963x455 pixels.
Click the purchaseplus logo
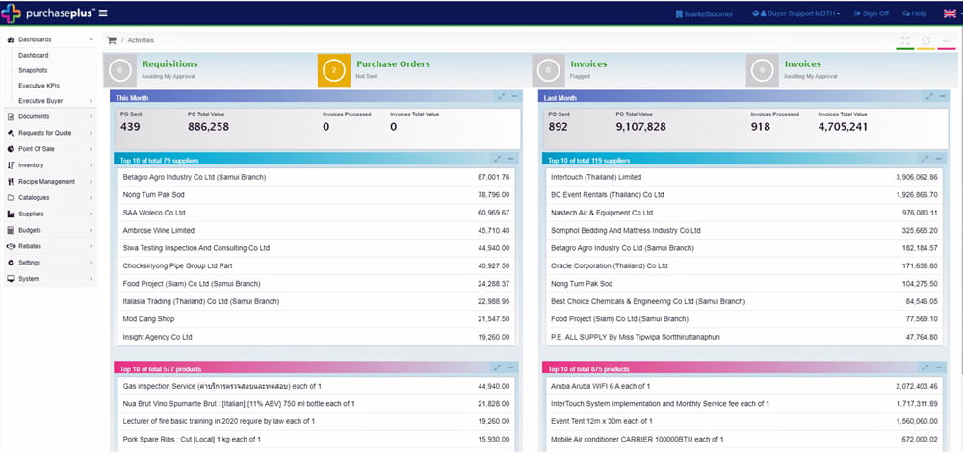tap(48, 13)
